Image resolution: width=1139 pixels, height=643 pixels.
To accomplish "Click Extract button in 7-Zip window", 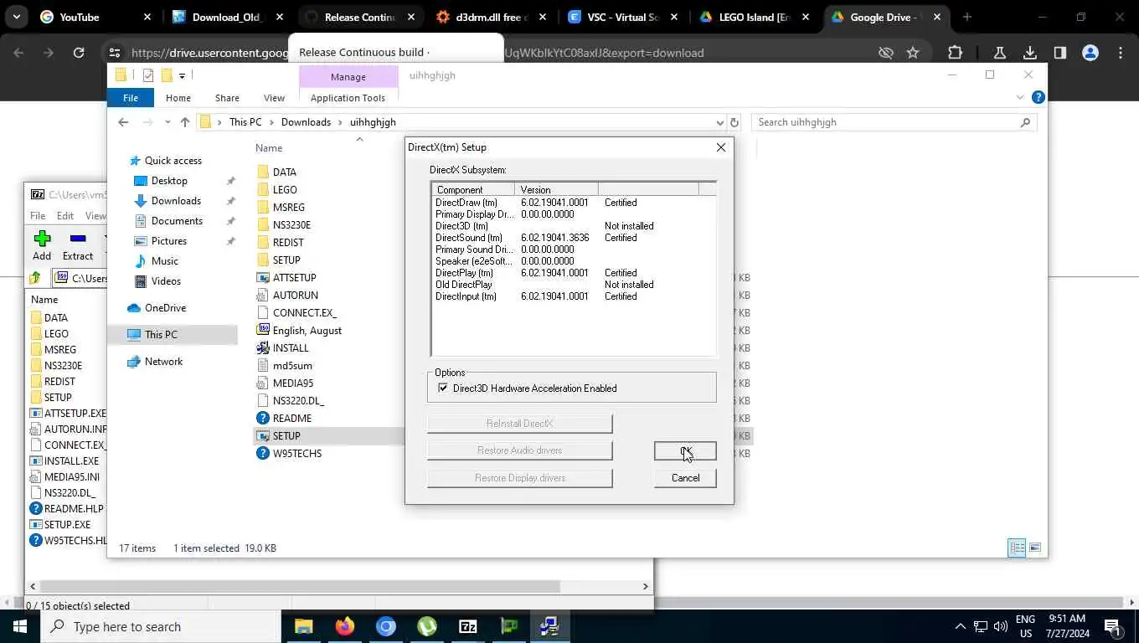I will click(78, 246).
